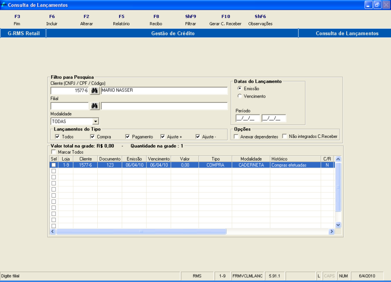Click the Modalidade column header in grid
The height and width of the screenshot is (282, 391).
pyautogui.click(x=251, y=159)
